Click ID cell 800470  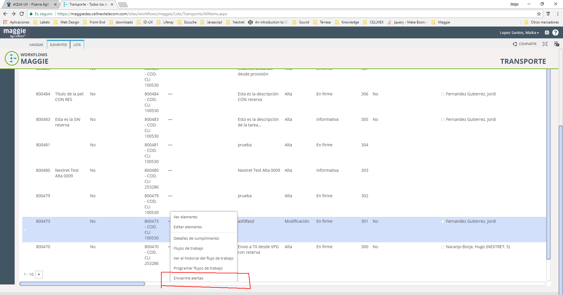[43, 247]
